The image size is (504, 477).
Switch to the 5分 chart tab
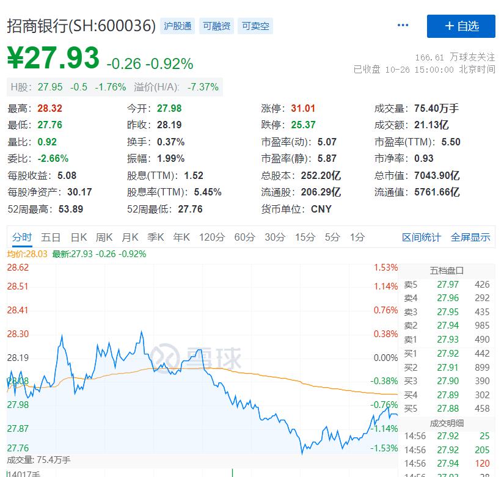click(x=332, y=237)
